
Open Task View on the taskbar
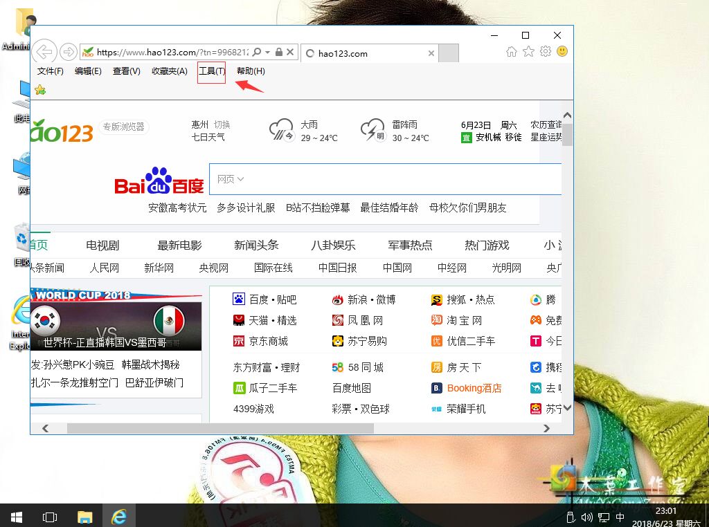coord(50,517)
